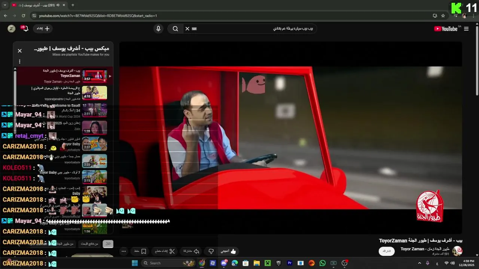Screen dimensions: 479x269
Task: Subscribe to the Toyor Zaman channel
Action: pos(387,251)
